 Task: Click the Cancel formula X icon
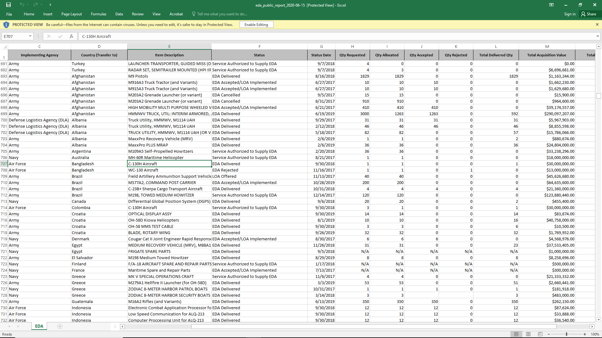[x=49, y=36]
